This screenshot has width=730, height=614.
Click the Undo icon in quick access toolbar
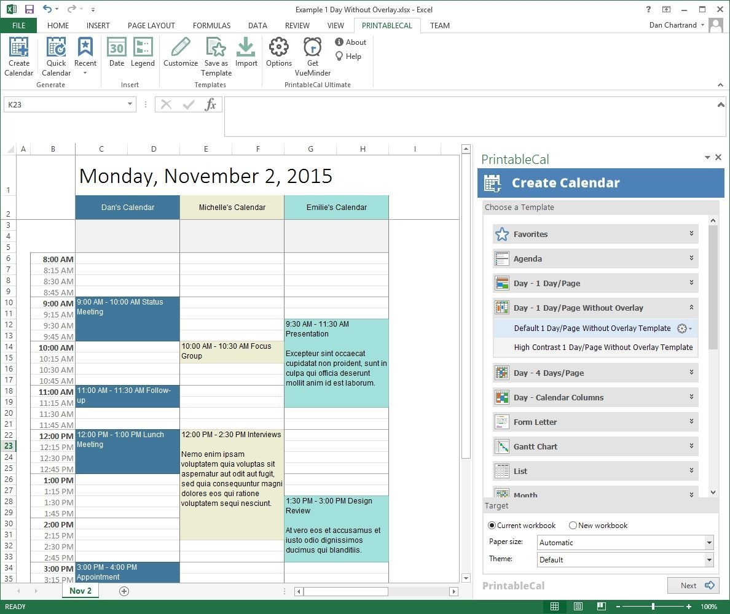point(47,9)
